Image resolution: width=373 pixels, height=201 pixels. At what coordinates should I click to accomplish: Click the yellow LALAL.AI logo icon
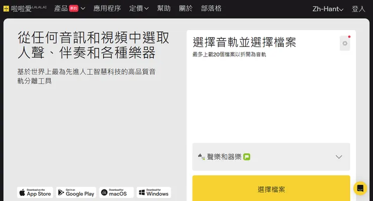click(6, 9)
